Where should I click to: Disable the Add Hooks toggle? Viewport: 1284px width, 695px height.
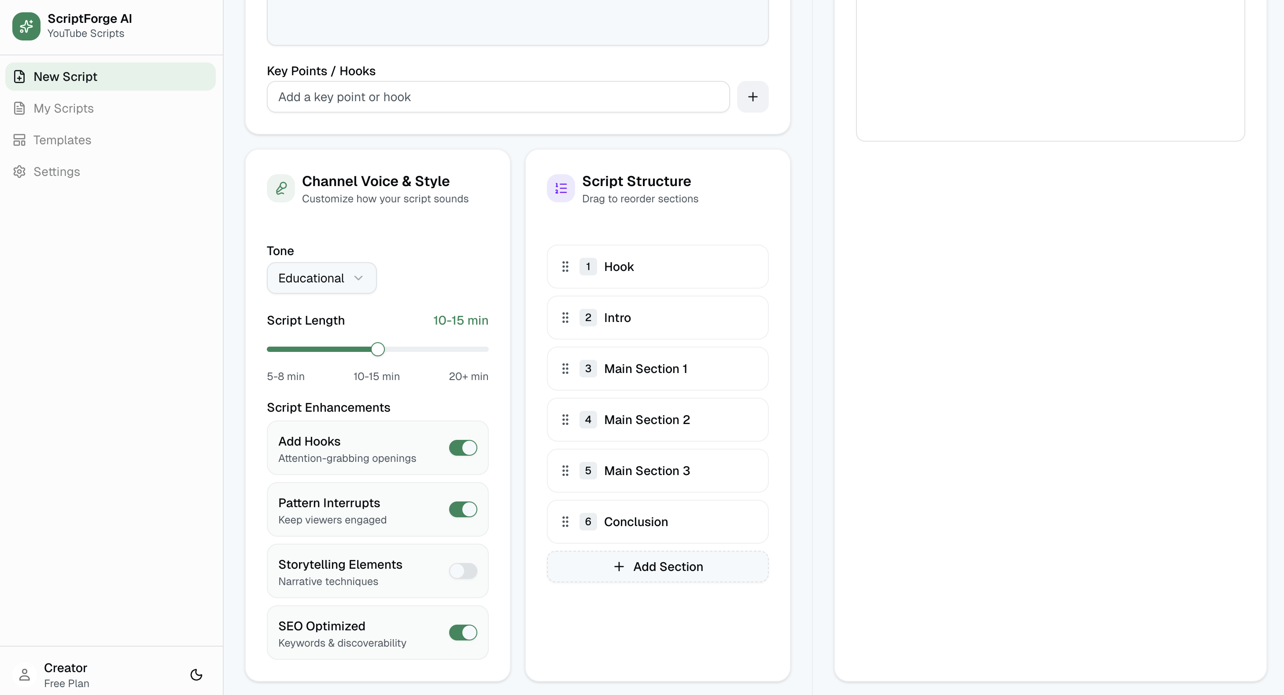click(x=463, y=447)
